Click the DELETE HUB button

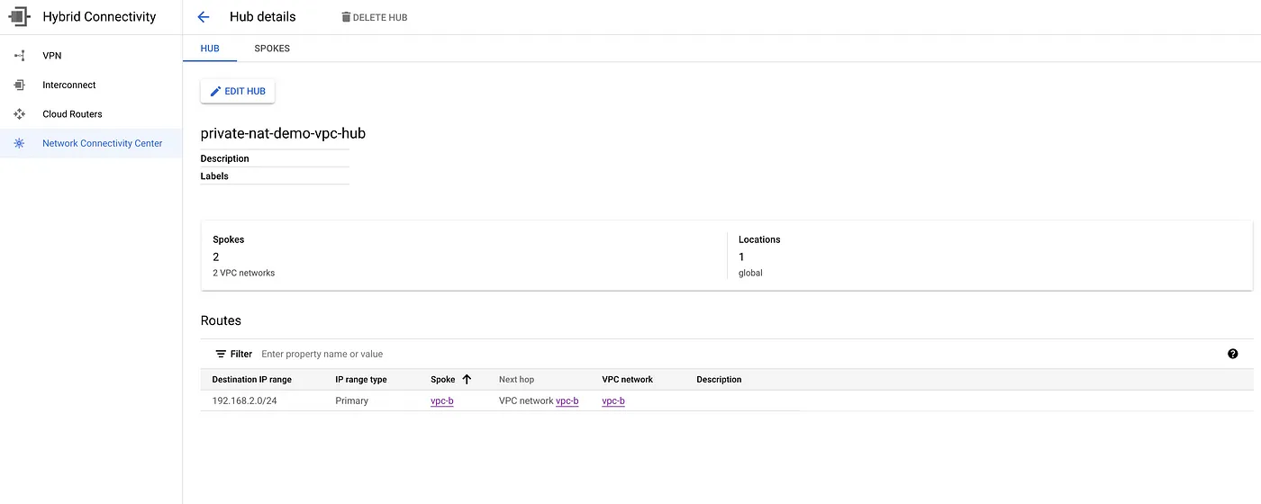[x=374, y=17]
